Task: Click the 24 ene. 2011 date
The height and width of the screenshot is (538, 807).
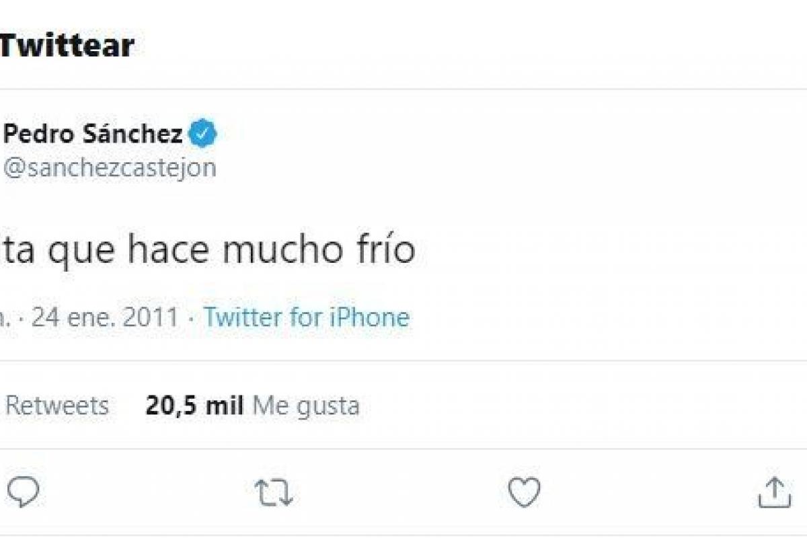Action: click(x=106, y=317)
